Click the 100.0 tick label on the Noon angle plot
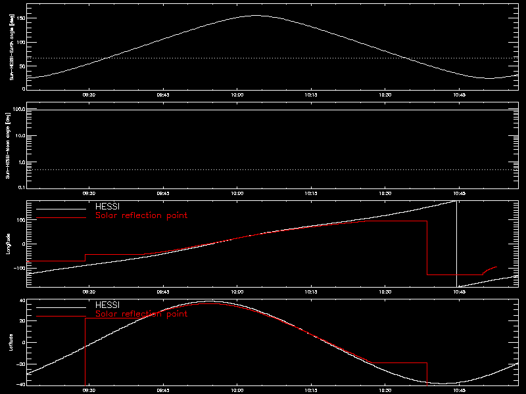Viewport: 526px width, 394px height. pyautogui.click(x=19, y=109)
